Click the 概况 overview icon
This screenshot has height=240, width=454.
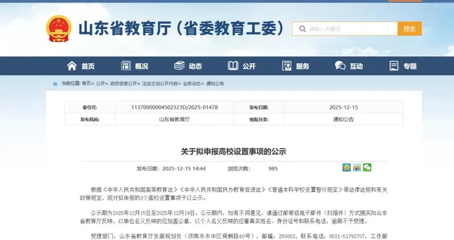coord(125,66)
